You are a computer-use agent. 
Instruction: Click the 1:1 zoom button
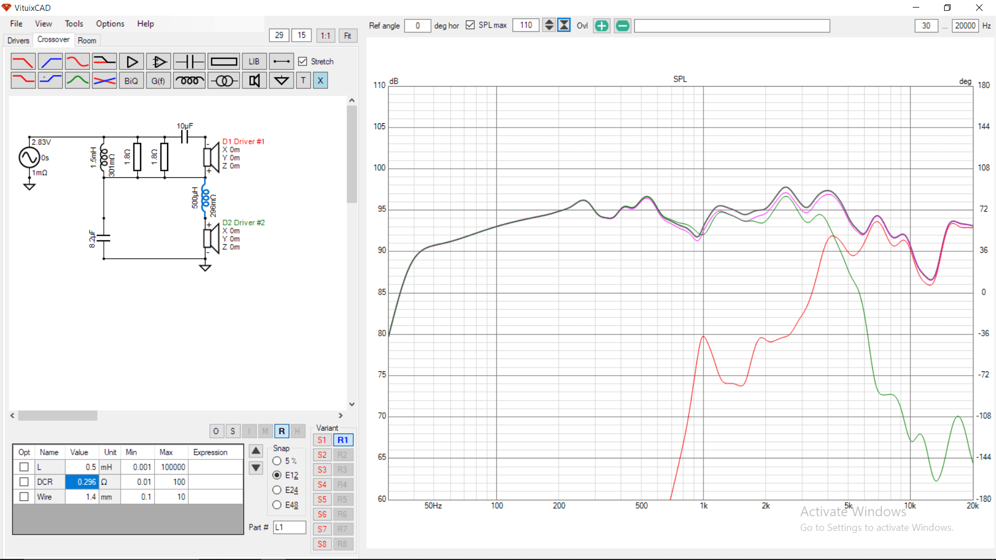326,36
